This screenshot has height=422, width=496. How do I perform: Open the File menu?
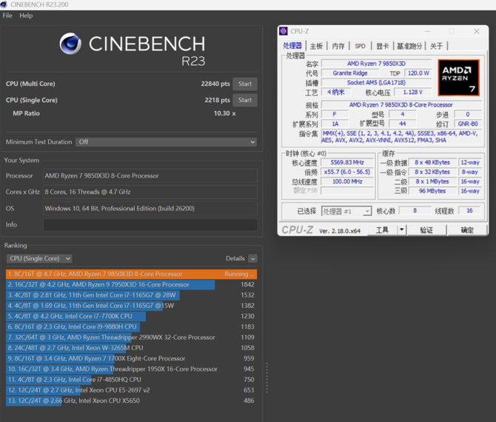[7, 16]
